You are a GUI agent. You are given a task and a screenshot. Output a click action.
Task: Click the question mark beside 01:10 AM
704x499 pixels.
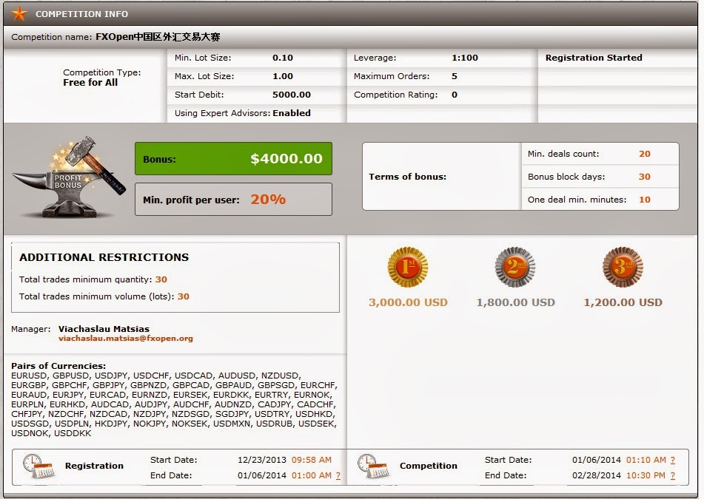tap(673, 460)
